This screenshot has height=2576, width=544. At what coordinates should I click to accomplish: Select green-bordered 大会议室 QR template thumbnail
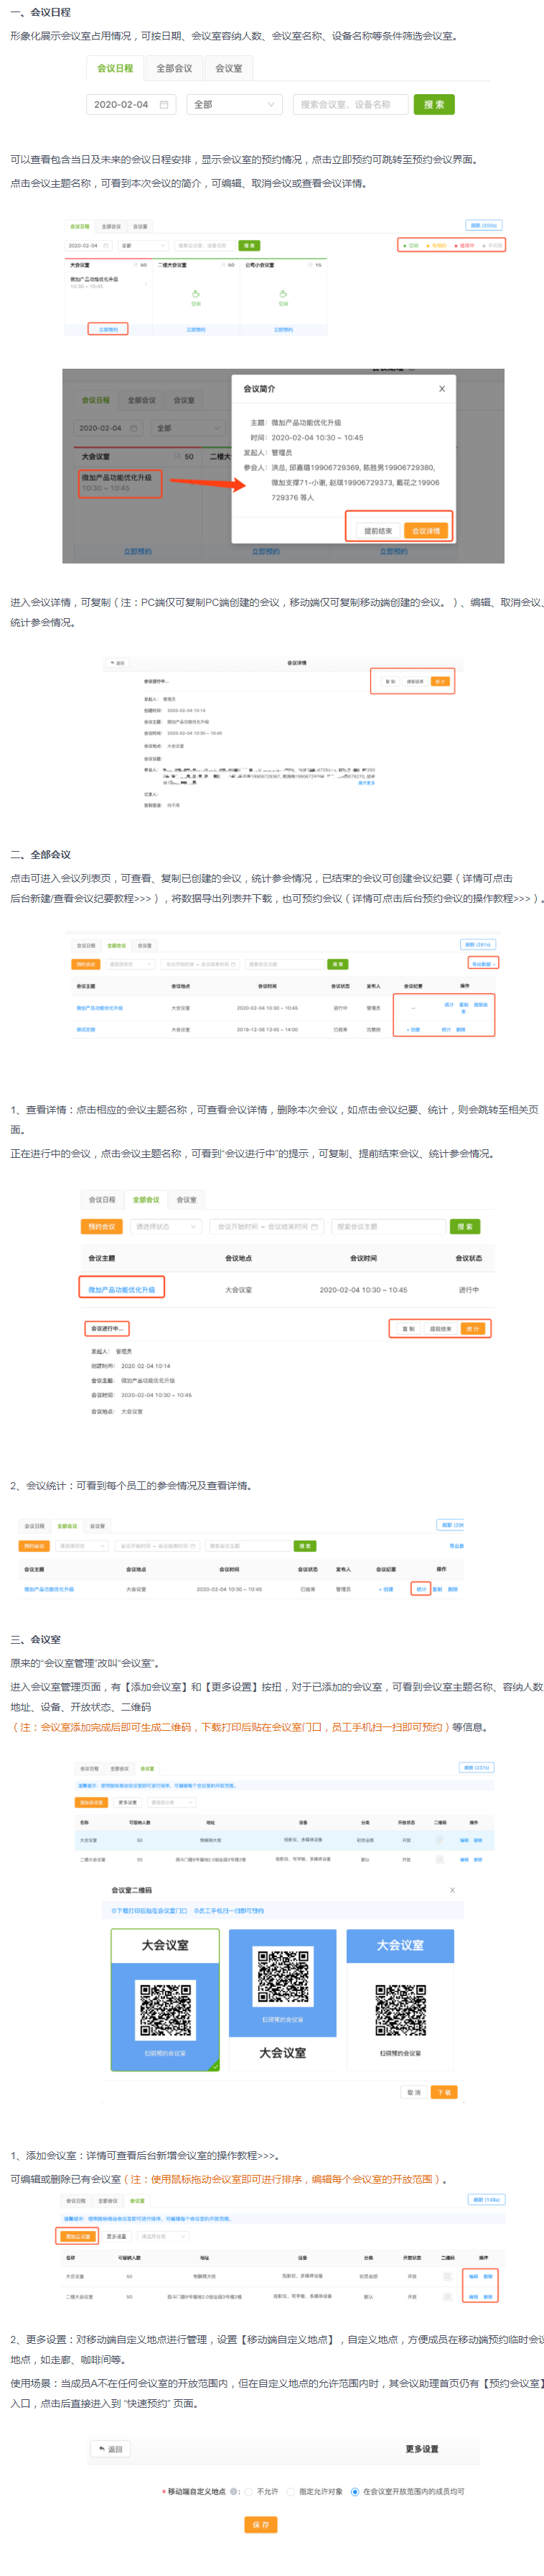click(164, 2000)
